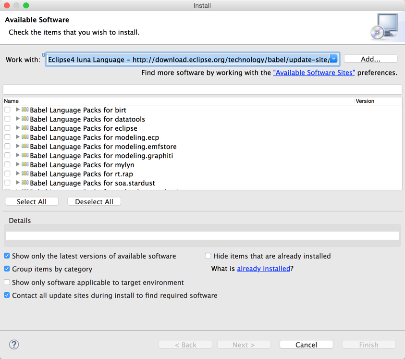The image size is (405, 359).
Task: Check Babel Language Packs for rt.rap
Action: coord(7,173)
